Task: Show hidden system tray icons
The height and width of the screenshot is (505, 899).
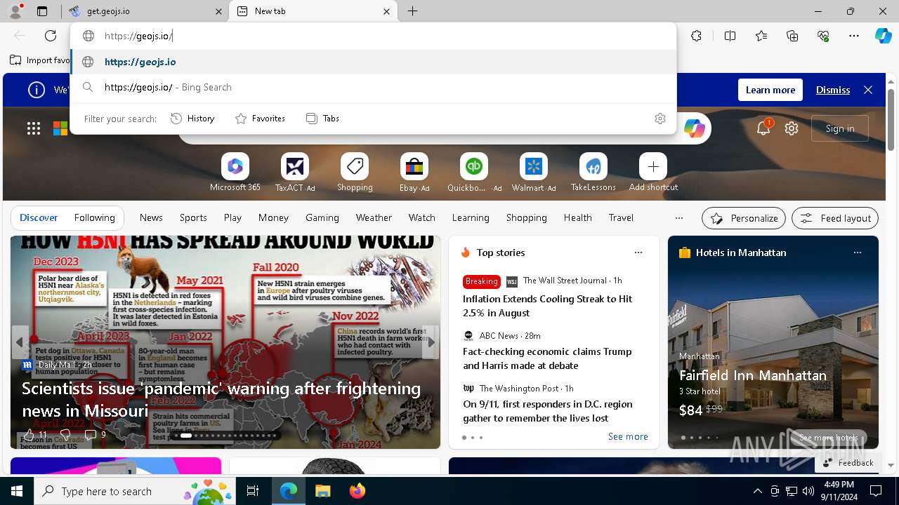Action: [x=757, y=492]
